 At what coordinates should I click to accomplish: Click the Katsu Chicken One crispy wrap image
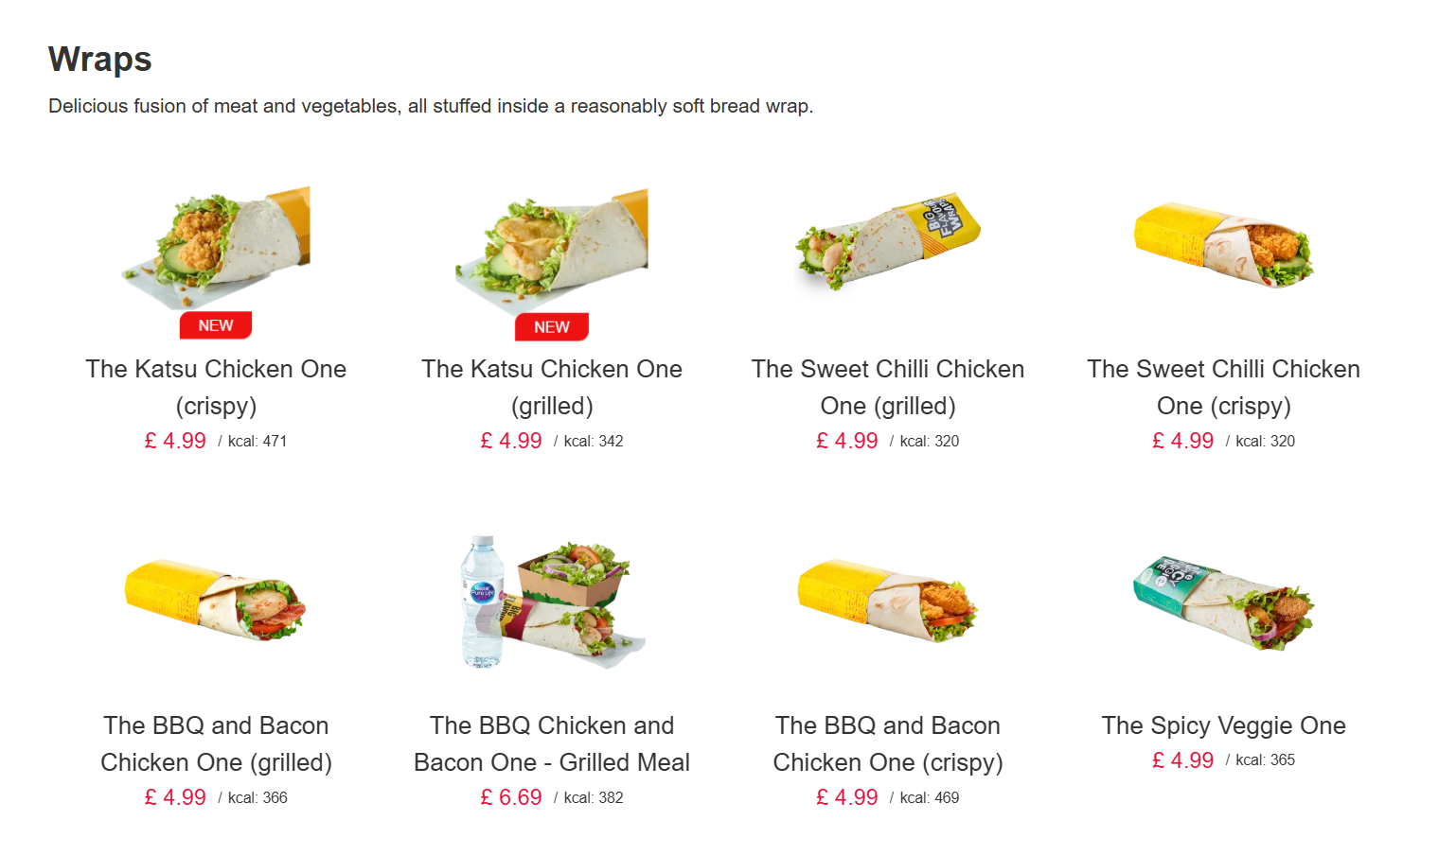216,244
